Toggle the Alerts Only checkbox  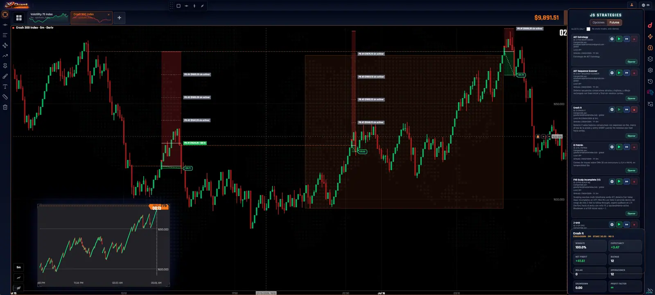tap(588, 29)
